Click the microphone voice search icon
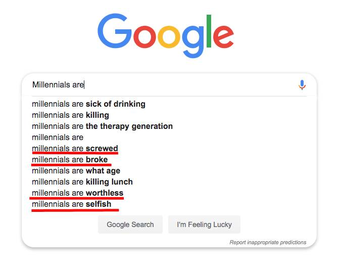Image resolution: width=341 pixels, height=269 pixels. (x=302, y=85)
